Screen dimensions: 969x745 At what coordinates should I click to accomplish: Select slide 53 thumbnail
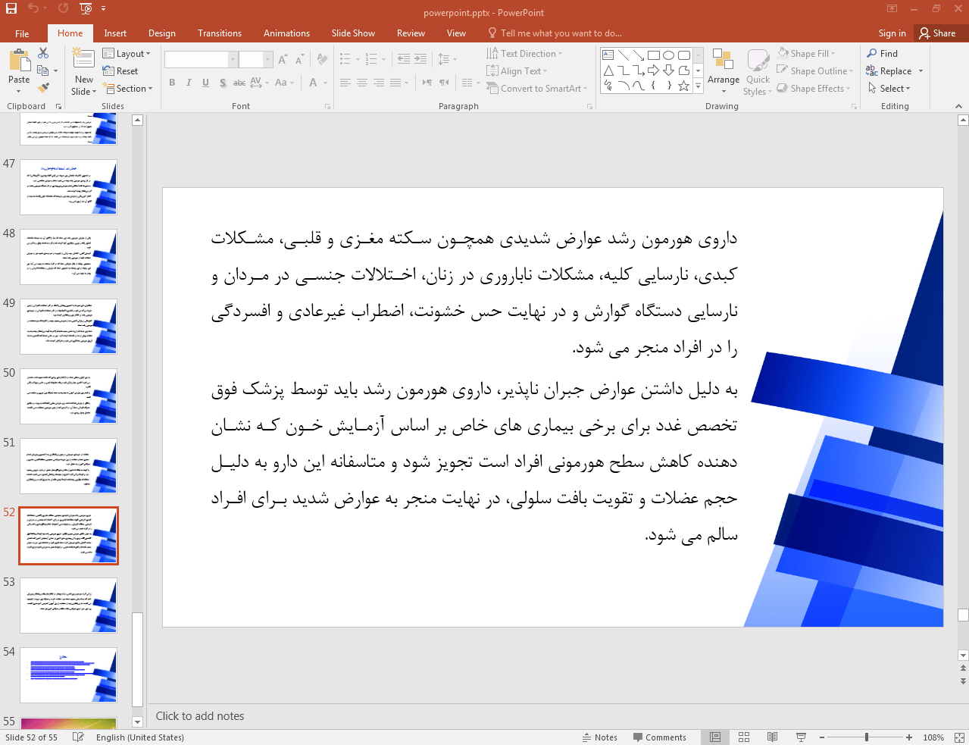[68, 606]
